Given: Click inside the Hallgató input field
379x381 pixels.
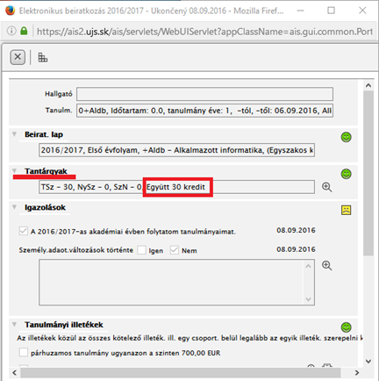Looking at the screenshot, I should tap(204, 94).
